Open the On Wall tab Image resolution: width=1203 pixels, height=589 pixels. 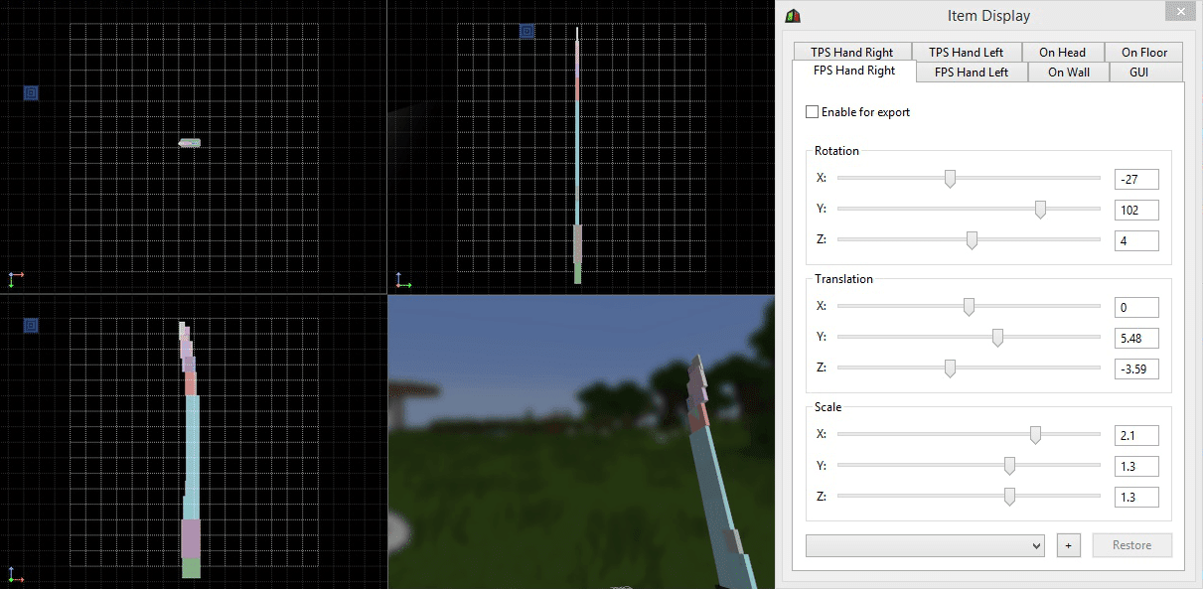tap(1068, 72)
